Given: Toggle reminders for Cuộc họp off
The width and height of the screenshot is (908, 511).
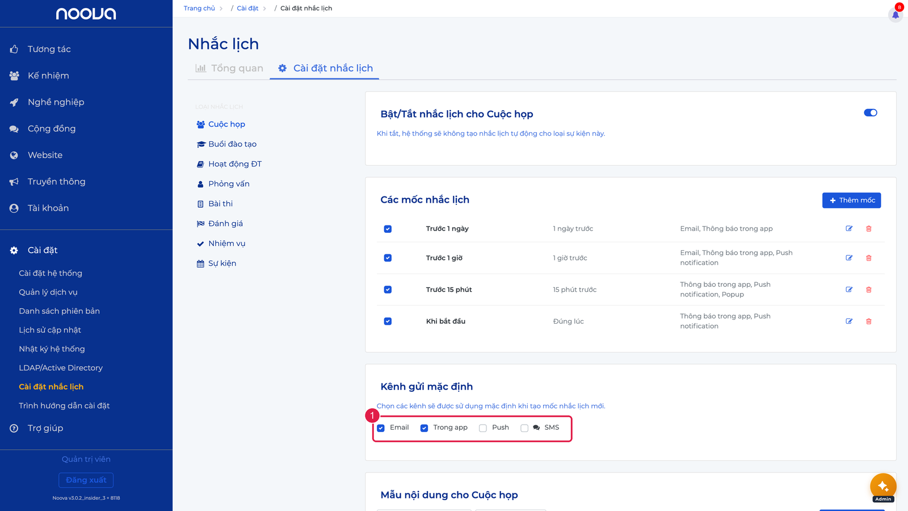Looking at the screenshot, I should (x=871, y=113).
